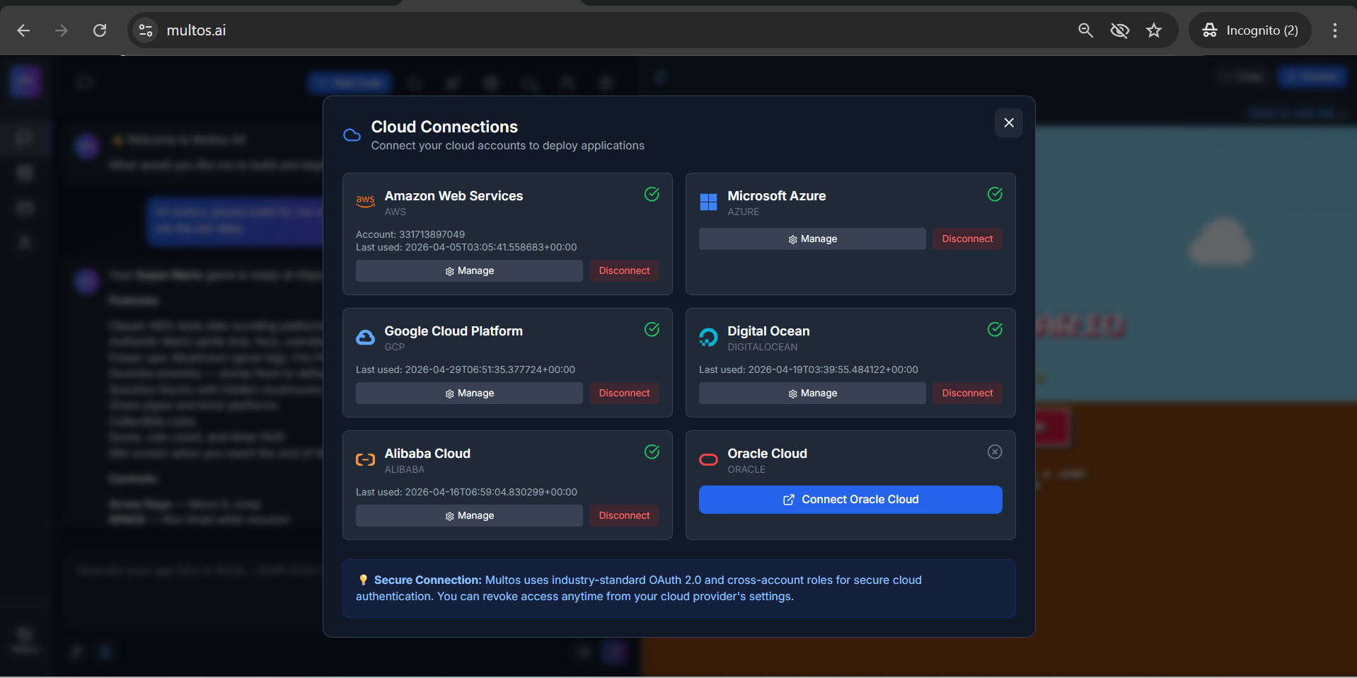Click the Microsoft Azure heading
Viewport: 1357px width, 678px height.
[777, 196]
